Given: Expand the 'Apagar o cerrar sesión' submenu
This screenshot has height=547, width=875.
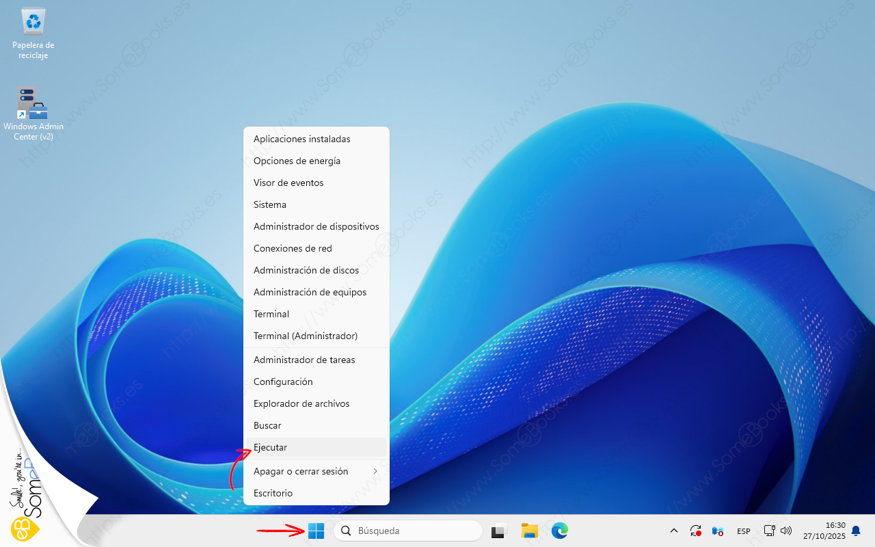Looking at the screenshot, I should pyautogui.click(x=316, y=471).
